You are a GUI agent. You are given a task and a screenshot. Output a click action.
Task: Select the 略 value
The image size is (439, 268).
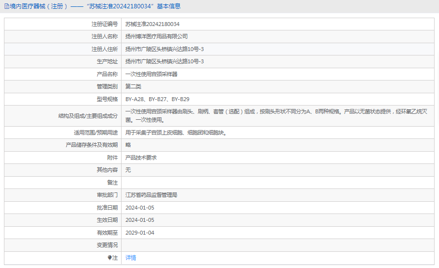coord(128,145)
